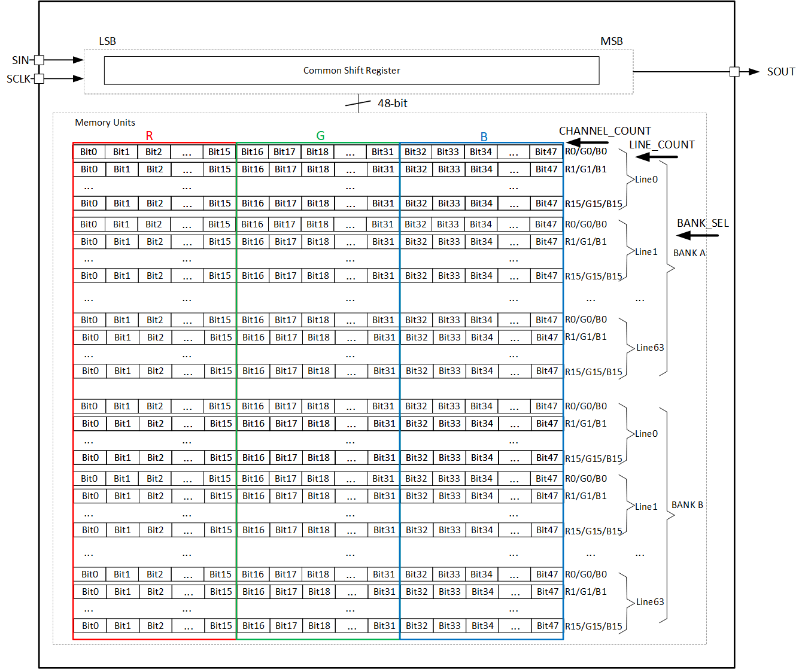
Task: Click the SOUT output port square
Action: pos(736,71)
